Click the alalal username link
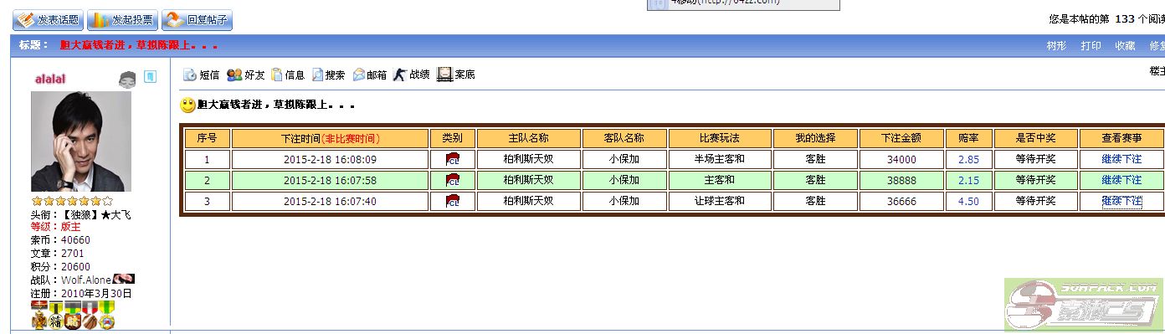Image resolution: width=1165 pixels, height=334 pixels. (x=50, y=78)
